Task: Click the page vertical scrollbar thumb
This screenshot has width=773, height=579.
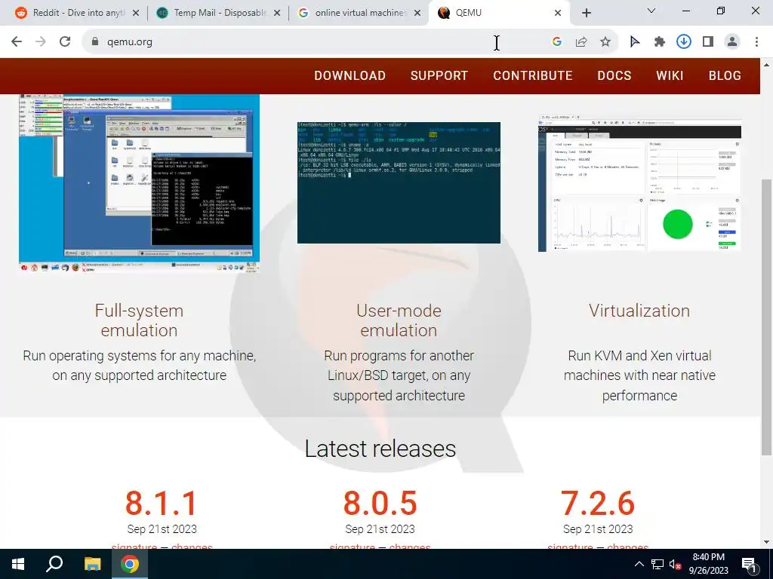Action: pyautogui.click(x=767, y=317)
